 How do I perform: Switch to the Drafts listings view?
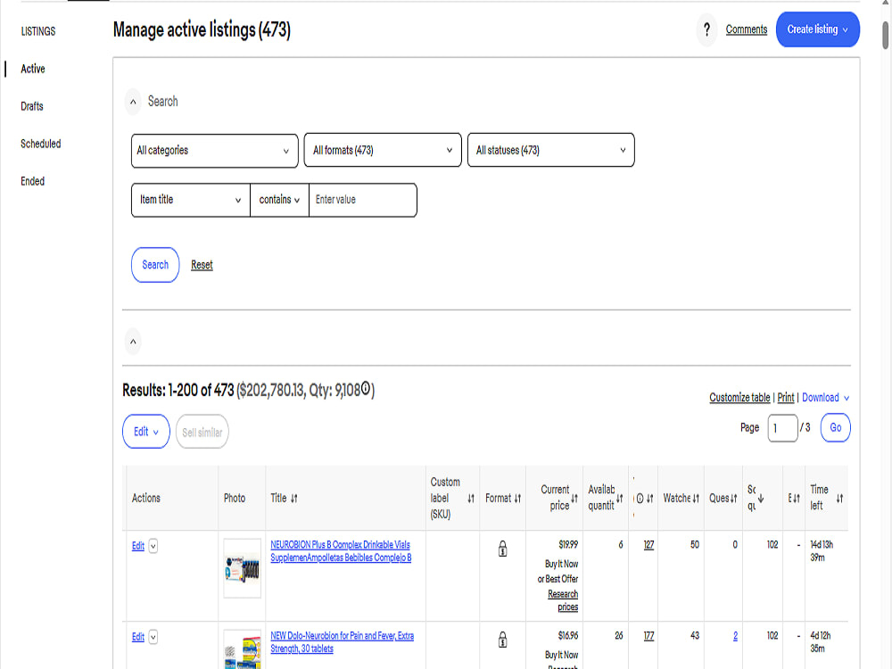point(32,106)
